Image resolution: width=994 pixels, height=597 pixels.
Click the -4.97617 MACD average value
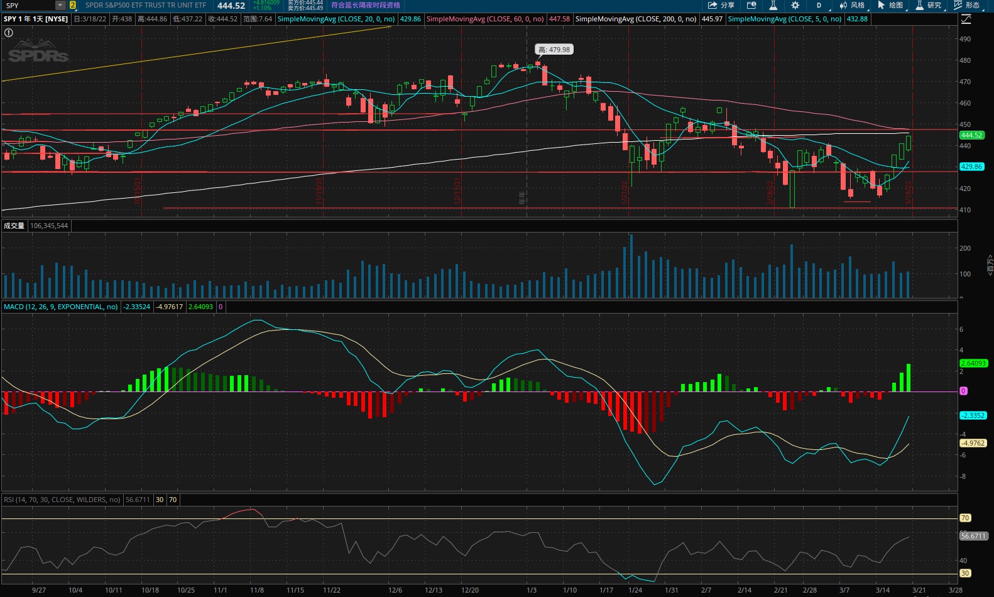tap(170, 307)
